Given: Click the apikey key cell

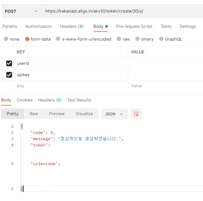Looking at the screenshot, I should (71, 75).
